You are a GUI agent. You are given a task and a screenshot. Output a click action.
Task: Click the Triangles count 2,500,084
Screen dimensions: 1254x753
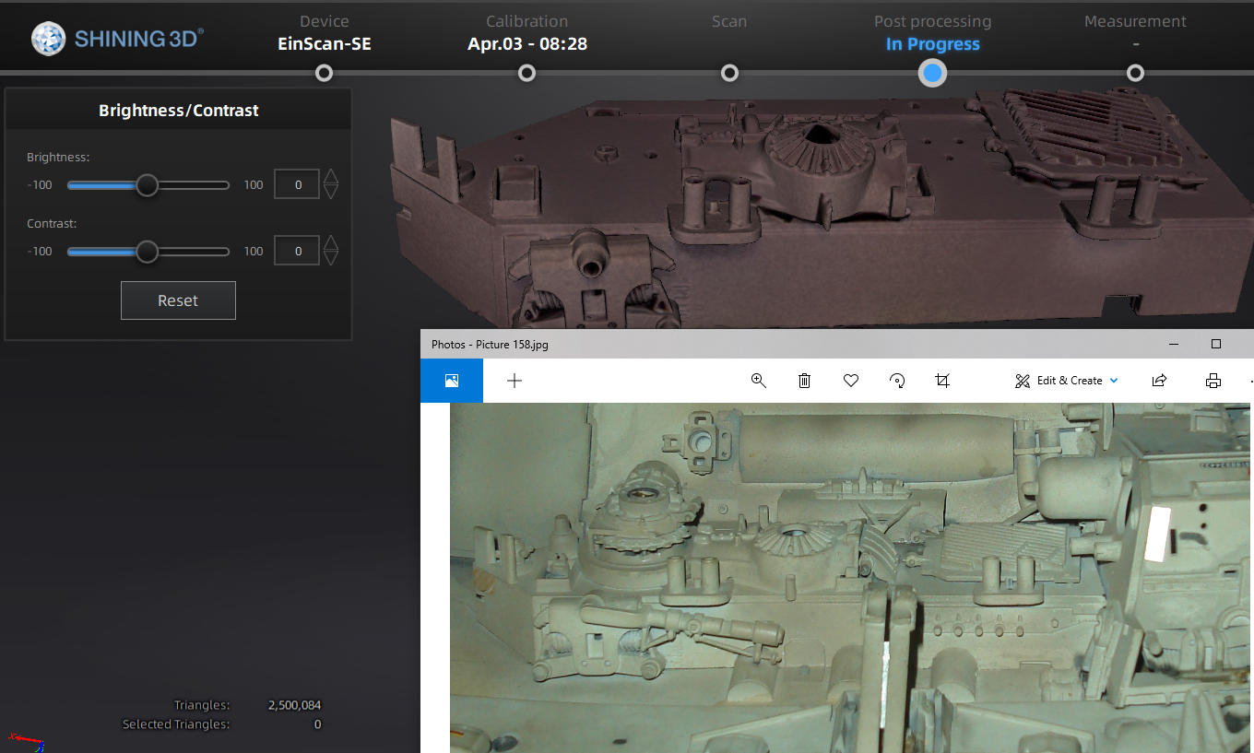point(294,705)
